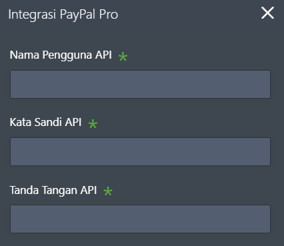284x246 pixels.
Task: Focus the API username text box
Action: point(140,84)
